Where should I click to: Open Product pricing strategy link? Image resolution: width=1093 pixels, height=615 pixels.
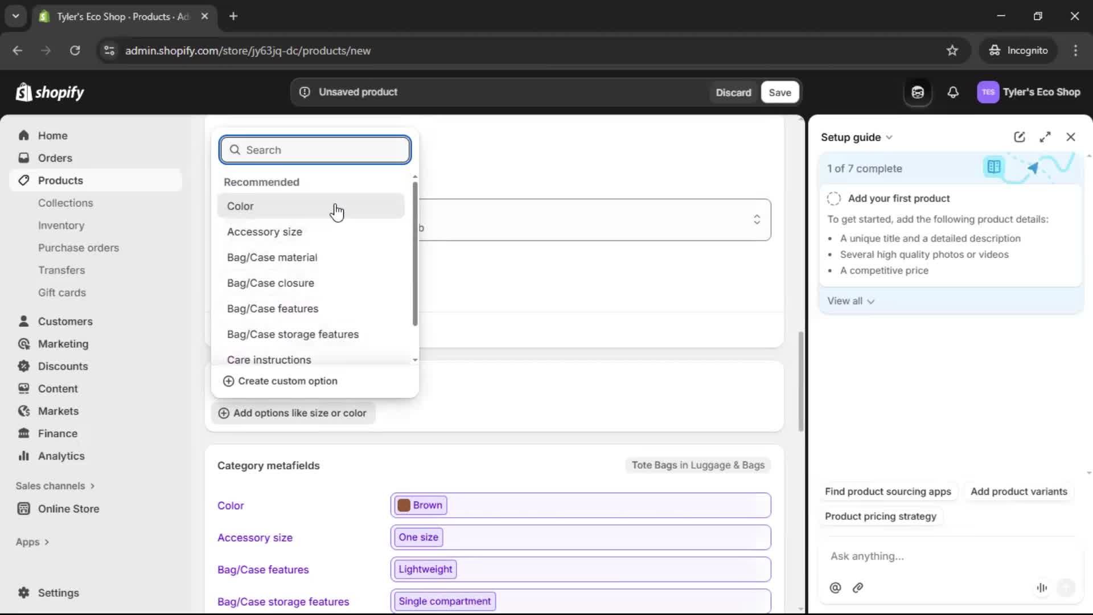pyautogui.click(x=880, y=516)
